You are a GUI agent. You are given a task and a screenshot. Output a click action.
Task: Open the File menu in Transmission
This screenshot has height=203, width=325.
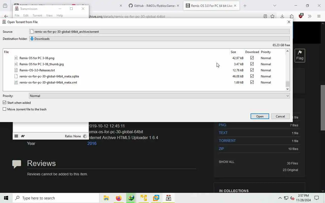coord(17,15)
